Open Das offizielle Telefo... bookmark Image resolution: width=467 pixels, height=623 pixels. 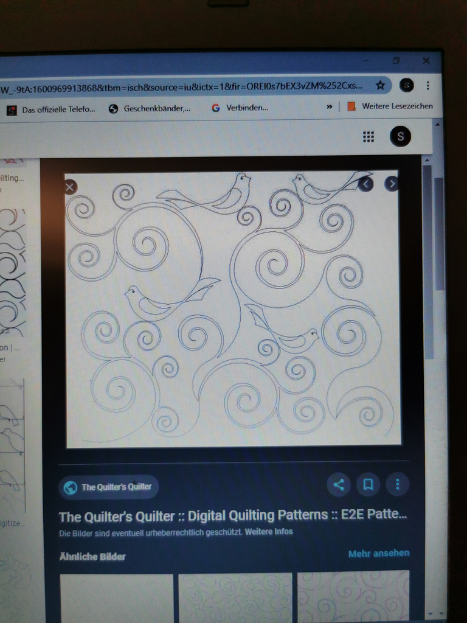click(x=51, y=110)
